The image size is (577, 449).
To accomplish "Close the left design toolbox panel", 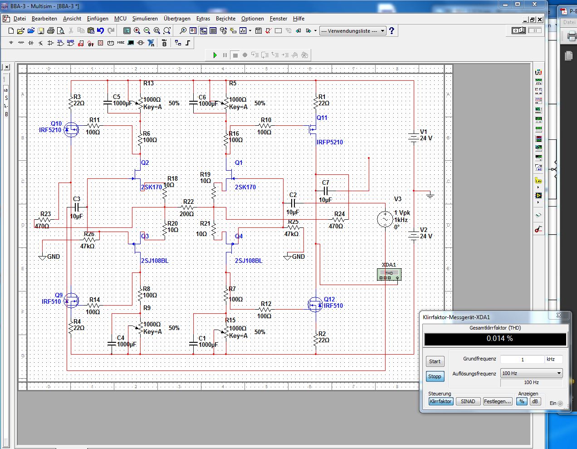I will tap(6, 67).
